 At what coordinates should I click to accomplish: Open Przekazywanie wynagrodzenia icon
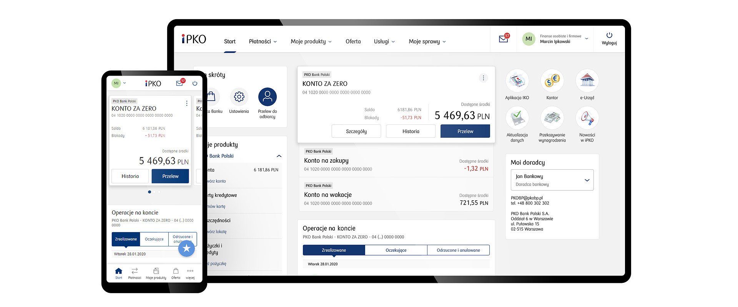[x=552, y=118]
